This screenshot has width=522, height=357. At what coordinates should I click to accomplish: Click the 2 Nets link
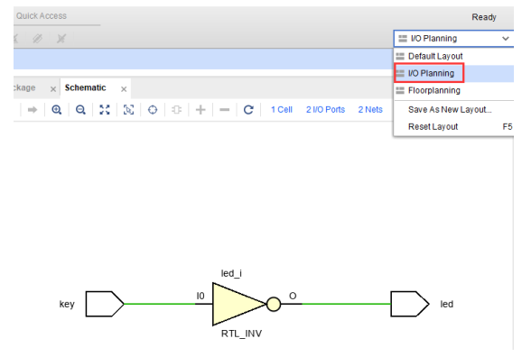(x=370, y=110)
